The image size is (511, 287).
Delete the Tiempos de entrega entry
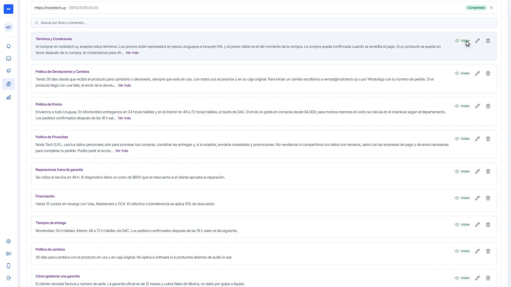coord(488,225)
